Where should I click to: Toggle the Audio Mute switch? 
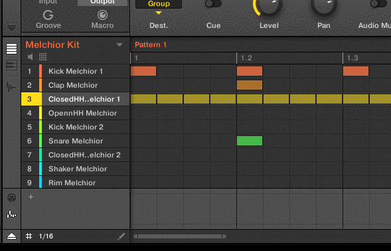(378, 3)
